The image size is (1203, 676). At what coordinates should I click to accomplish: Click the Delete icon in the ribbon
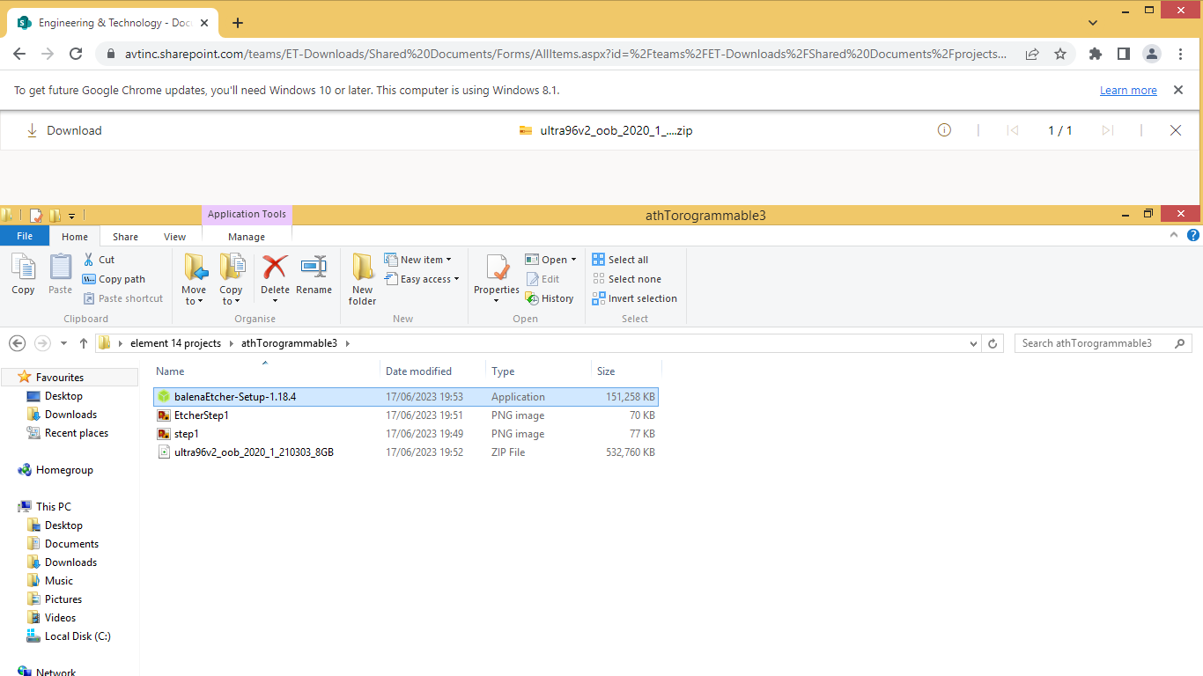coord(275,268)
